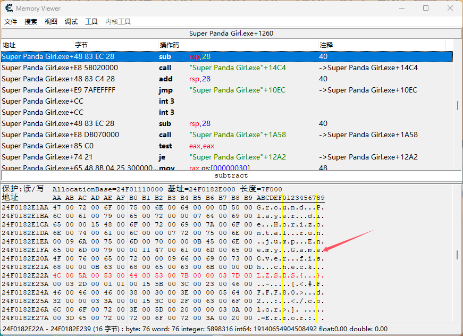This screenshot has height=336, width=463.
Task: Click the AllocationBase=24F01110000 text
Action: click(x=108, y=189)
